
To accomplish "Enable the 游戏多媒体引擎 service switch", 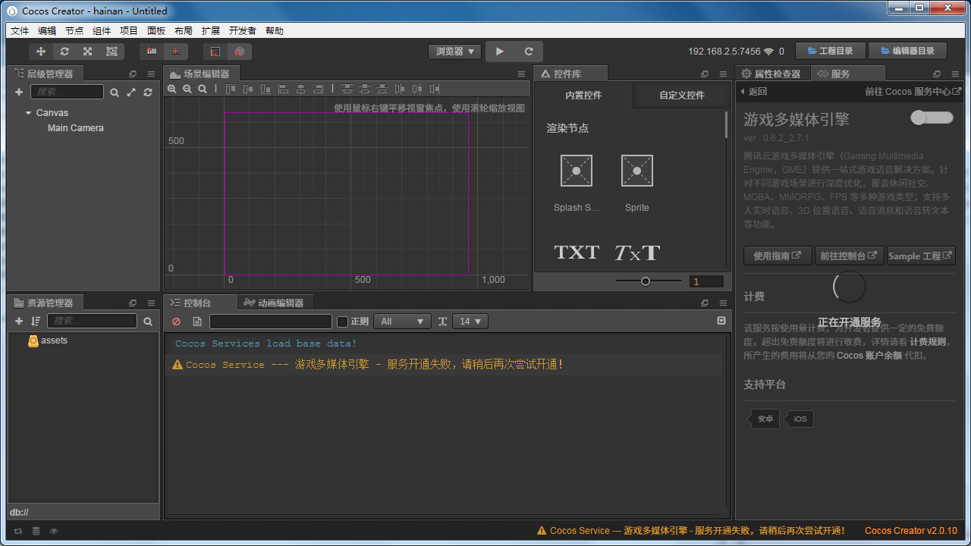I will [x=932, y=118].
